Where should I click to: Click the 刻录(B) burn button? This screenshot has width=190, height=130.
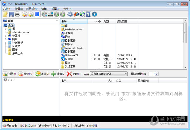(x=9, y=74)
